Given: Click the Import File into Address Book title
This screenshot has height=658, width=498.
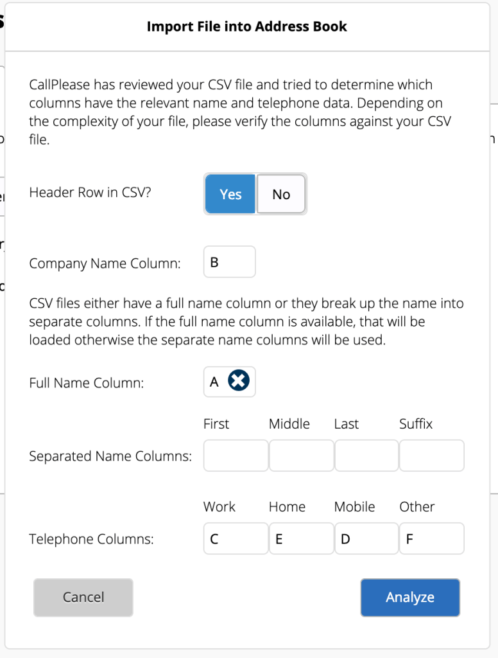Looking at the screenshot, I should (x=247, y=26).
